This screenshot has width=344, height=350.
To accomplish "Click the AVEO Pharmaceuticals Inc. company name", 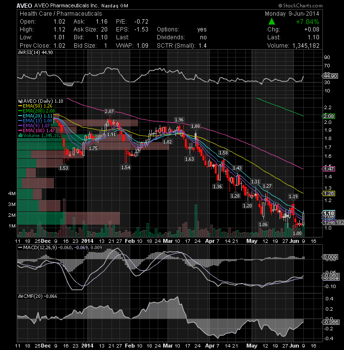I will [66, 5].
